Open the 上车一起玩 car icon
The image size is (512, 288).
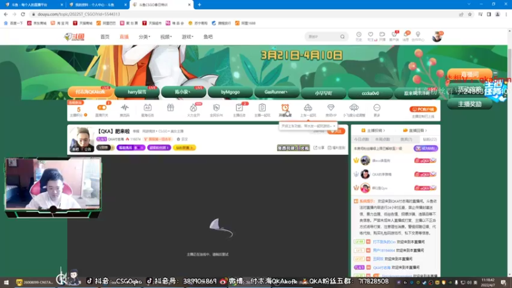click(x=308, y=108)
